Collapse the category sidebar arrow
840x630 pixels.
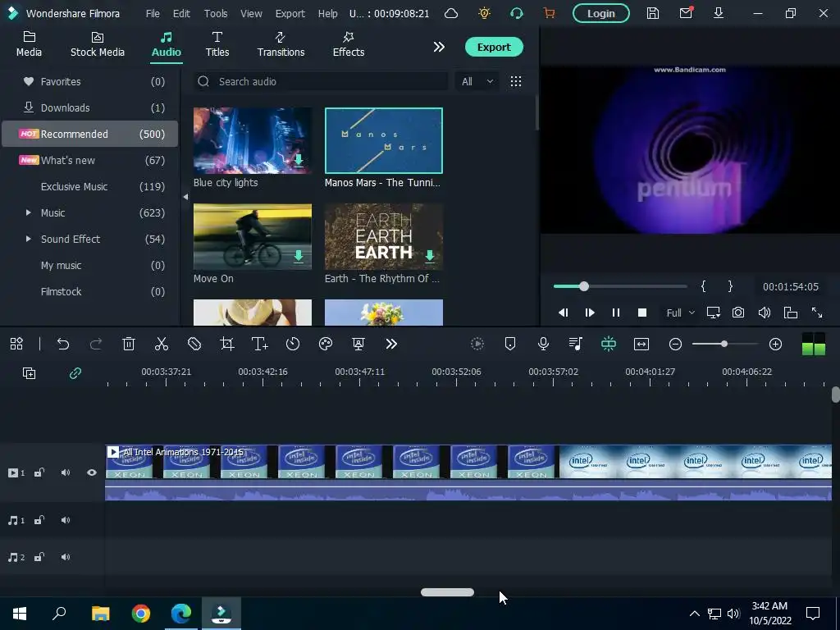pyautogui.click(x=185, y=197)
